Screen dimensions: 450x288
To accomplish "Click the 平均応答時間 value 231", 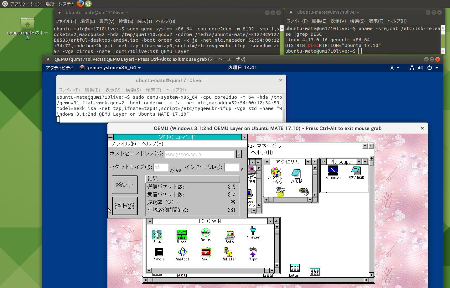I will tap(232, 210).
